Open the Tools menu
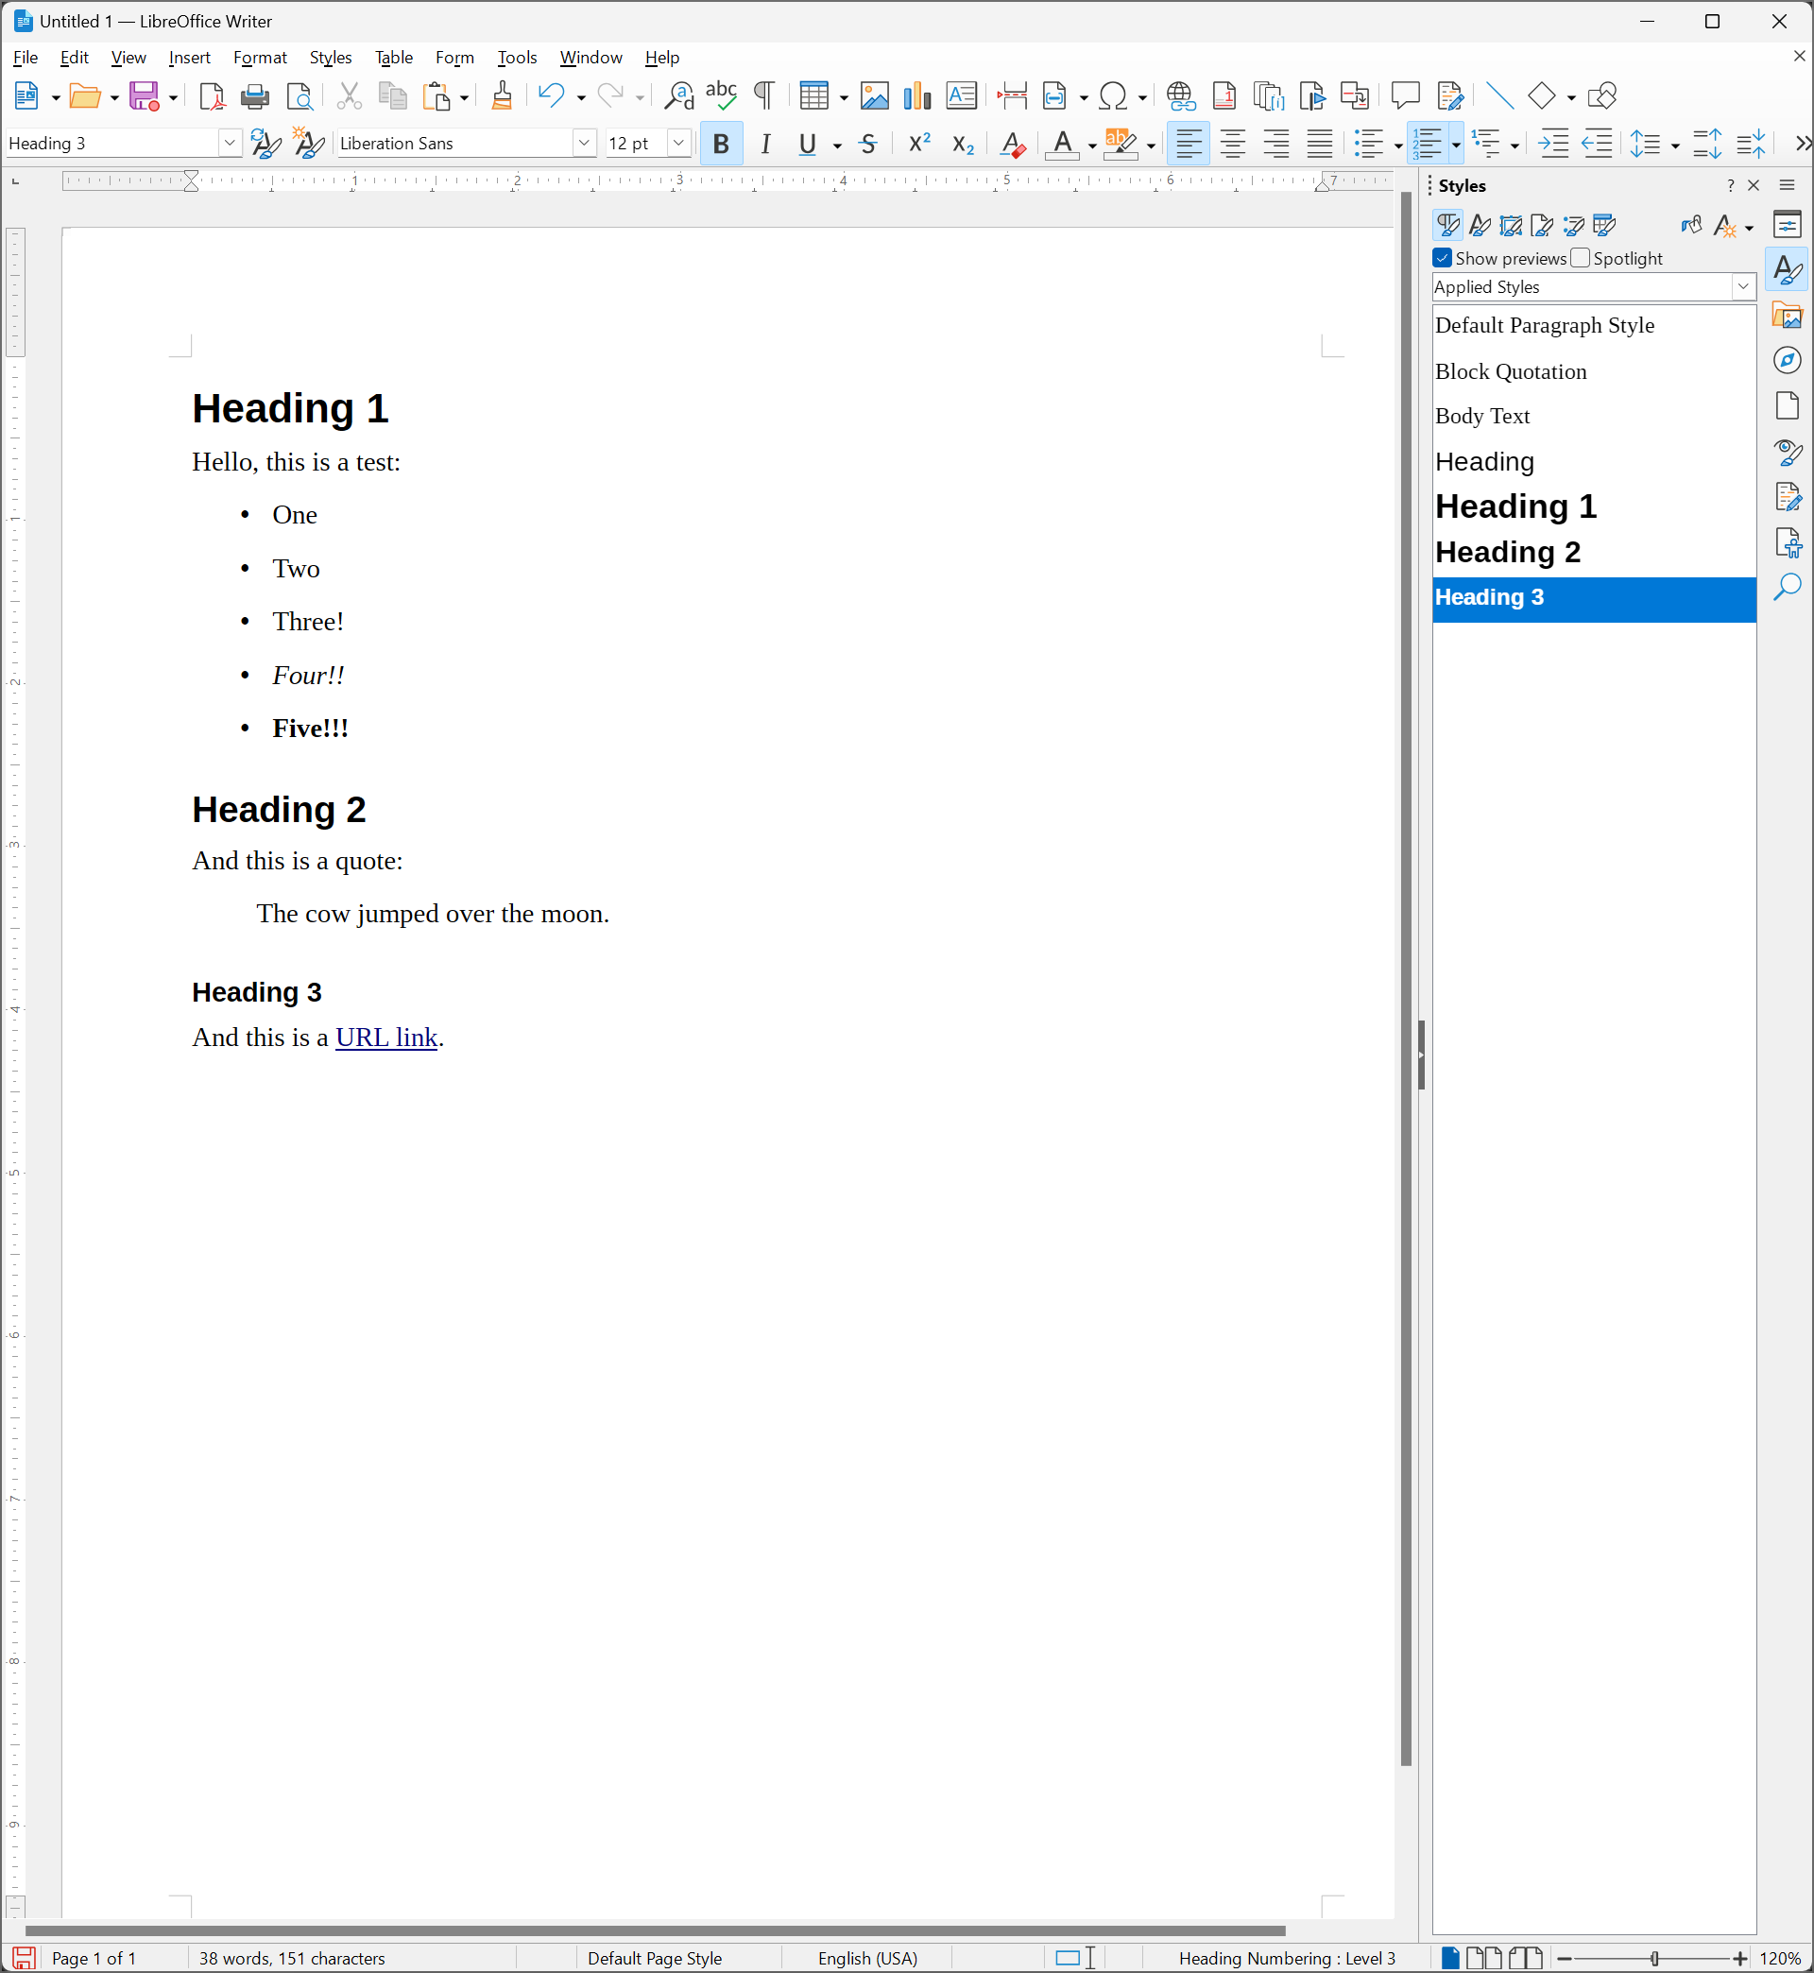 516,58
